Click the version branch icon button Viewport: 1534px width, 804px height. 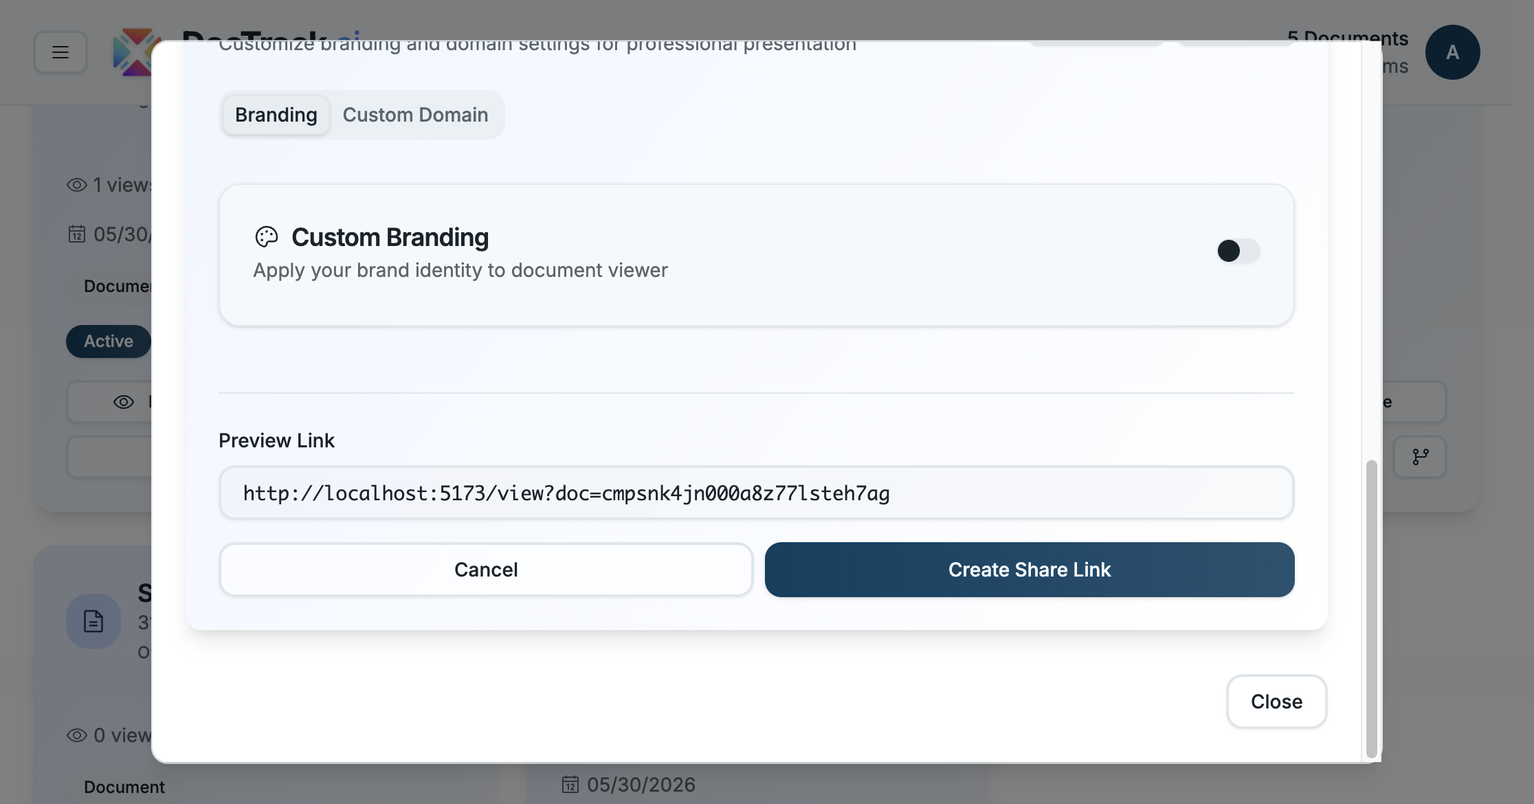click(1420, 457)
